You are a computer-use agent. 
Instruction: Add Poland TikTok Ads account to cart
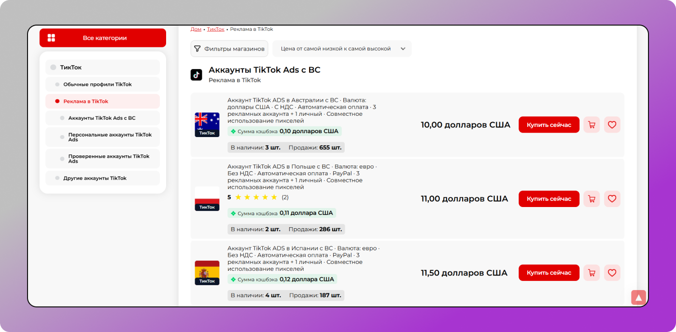(x=591, y=199)
